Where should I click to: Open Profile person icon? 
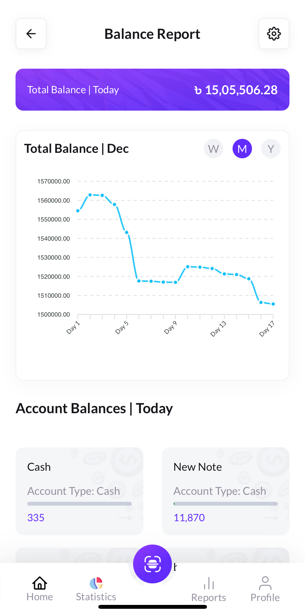coord(265,583)
